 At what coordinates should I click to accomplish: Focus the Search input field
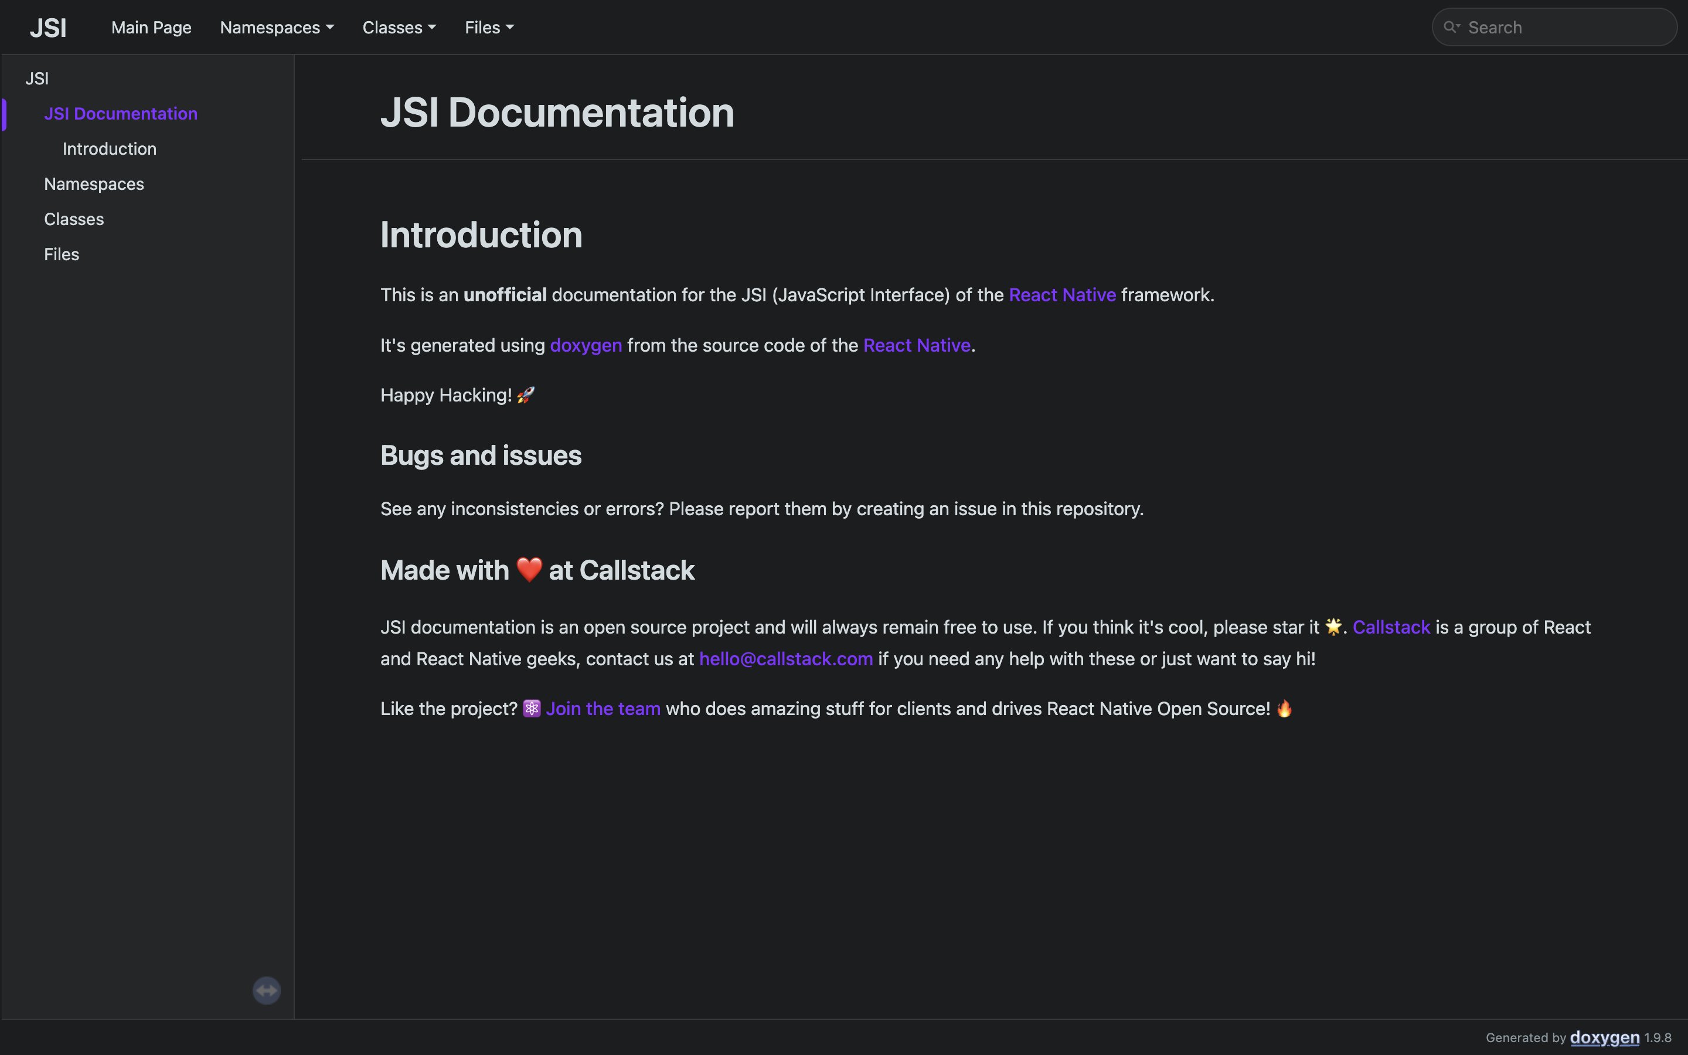[x=1555, y=27]
